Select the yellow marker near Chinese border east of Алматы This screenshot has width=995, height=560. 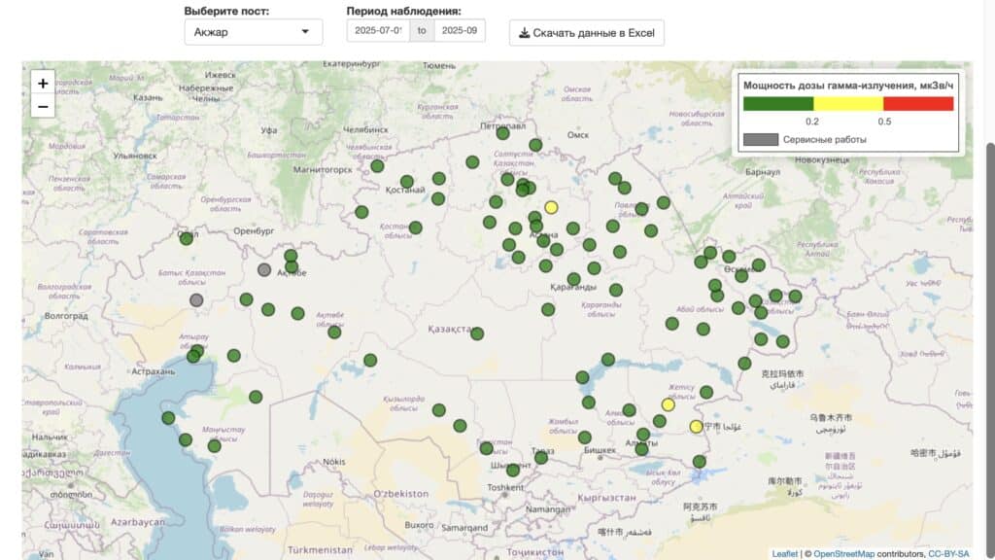[x=696, y=427]
